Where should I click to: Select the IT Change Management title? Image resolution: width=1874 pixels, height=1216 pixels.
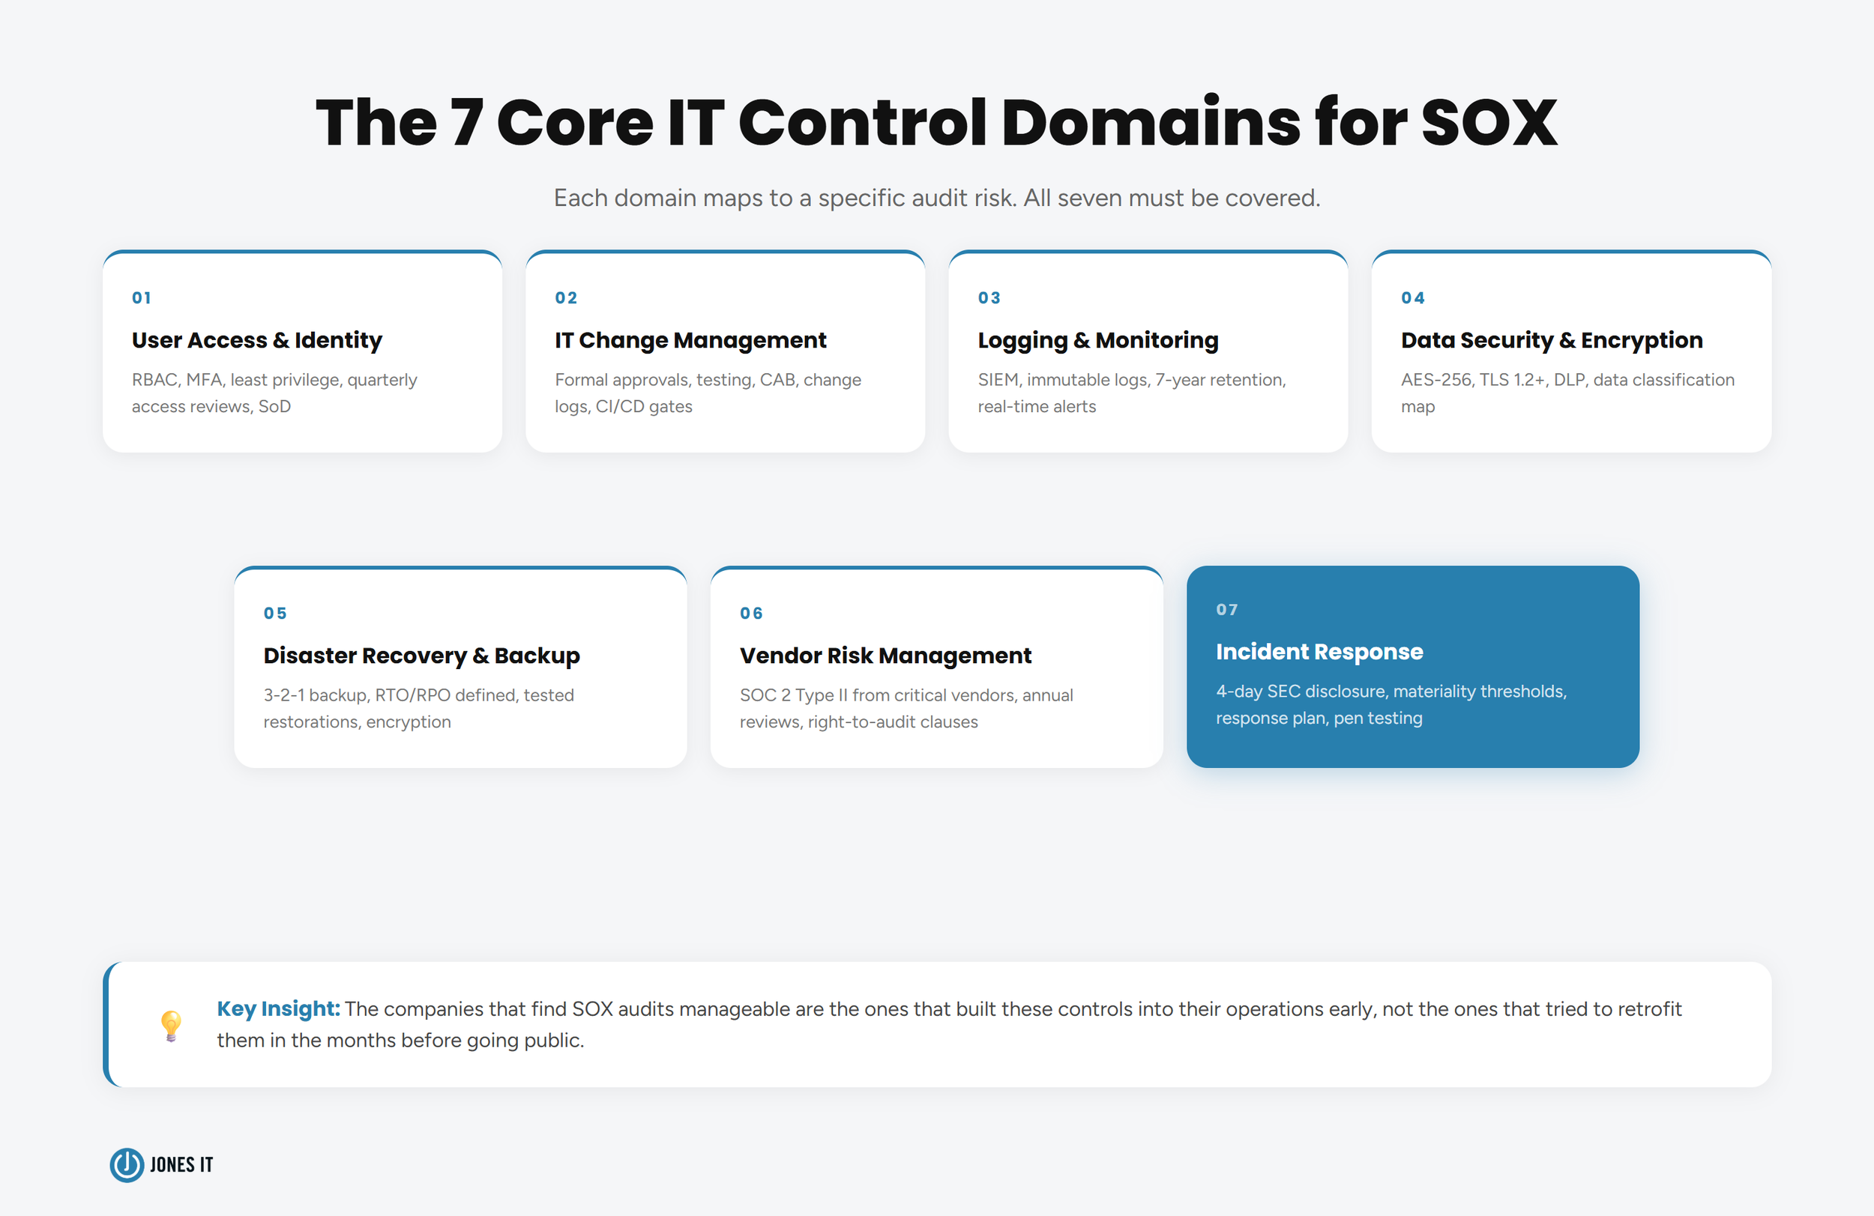tap(690, 340)
